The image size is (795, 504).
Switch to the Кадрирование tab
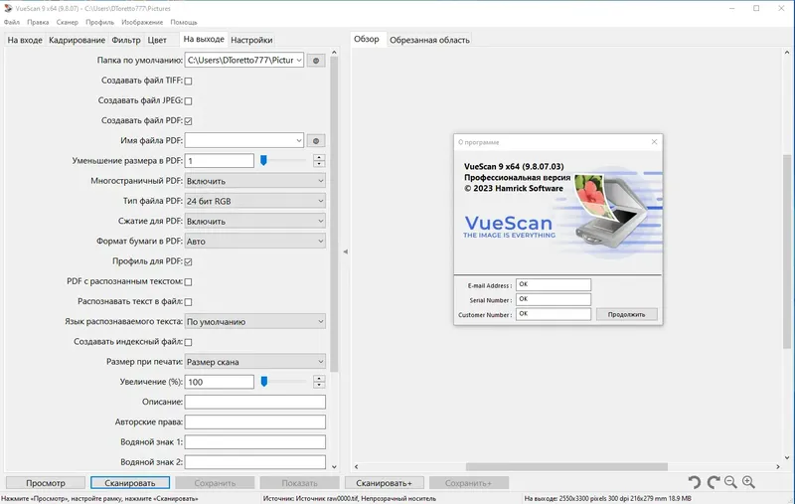pyautogui.click(x=78, y=40)
